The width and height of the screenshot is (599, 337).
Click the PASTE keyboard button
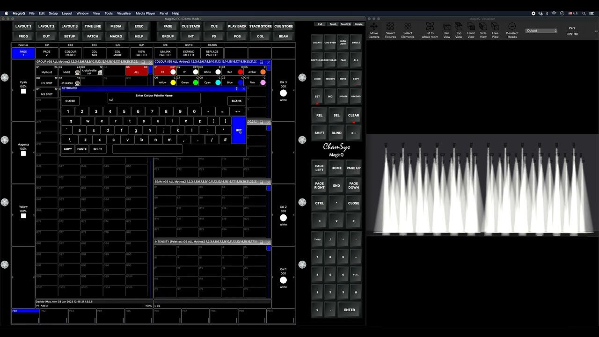pos(82,149)
